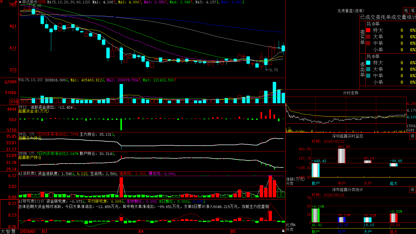Click the dark red 中单 buy order swatch
This screenshot has width=416, height=234.
(x=368, y=43)
